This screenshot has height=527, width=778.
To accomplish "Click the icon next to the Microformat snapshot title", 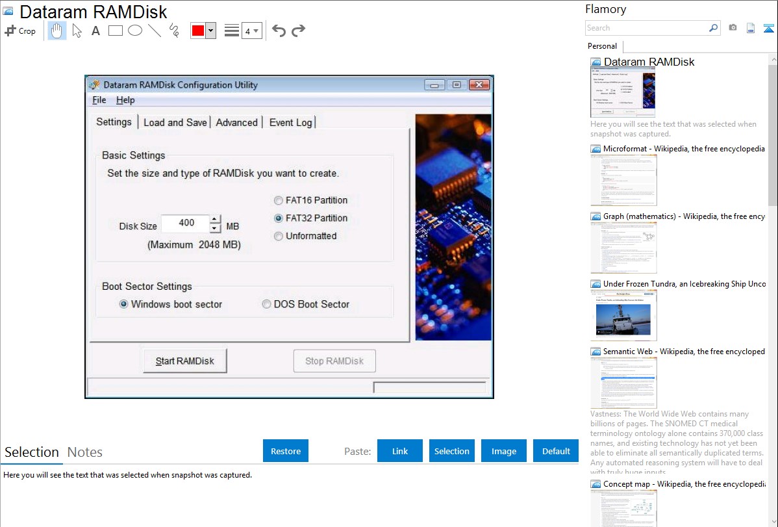I will click(596, 149).
